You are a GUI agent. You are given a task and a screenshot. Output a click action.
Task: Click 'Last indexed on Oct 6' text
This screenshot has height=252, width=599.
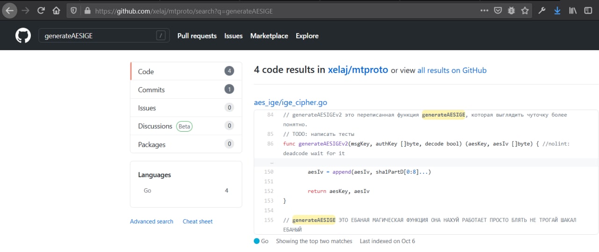pos(387,241)
